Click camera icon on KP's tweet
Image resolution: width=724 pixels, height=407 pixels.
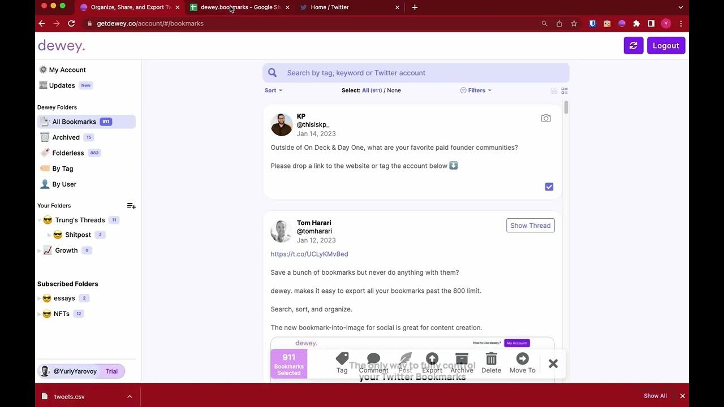pyautogui.click(x=546, y=118)
